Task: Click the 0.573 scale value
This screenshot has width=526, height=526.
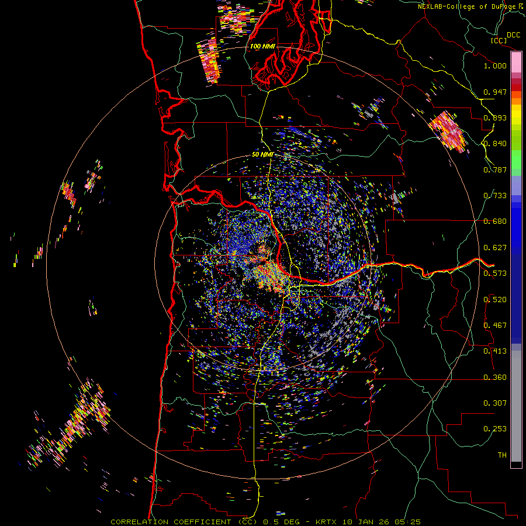Action: pyautogui.click(x=495, y=274)
